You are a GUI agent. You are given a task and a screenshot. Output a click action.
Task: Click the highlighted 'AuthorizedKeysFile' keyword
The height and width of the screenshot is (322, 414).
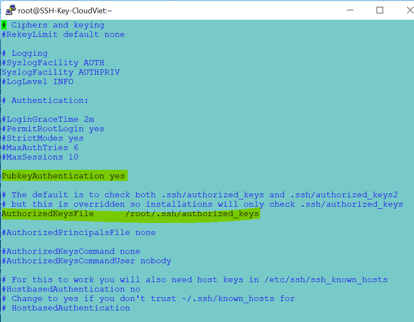coord(48,214)
